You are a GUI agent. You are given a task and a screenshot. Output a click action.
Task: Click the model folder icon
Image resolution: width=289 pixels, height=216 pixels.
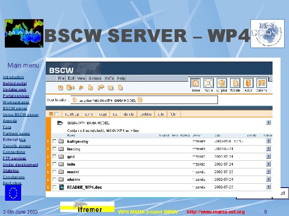pos(61,172)
